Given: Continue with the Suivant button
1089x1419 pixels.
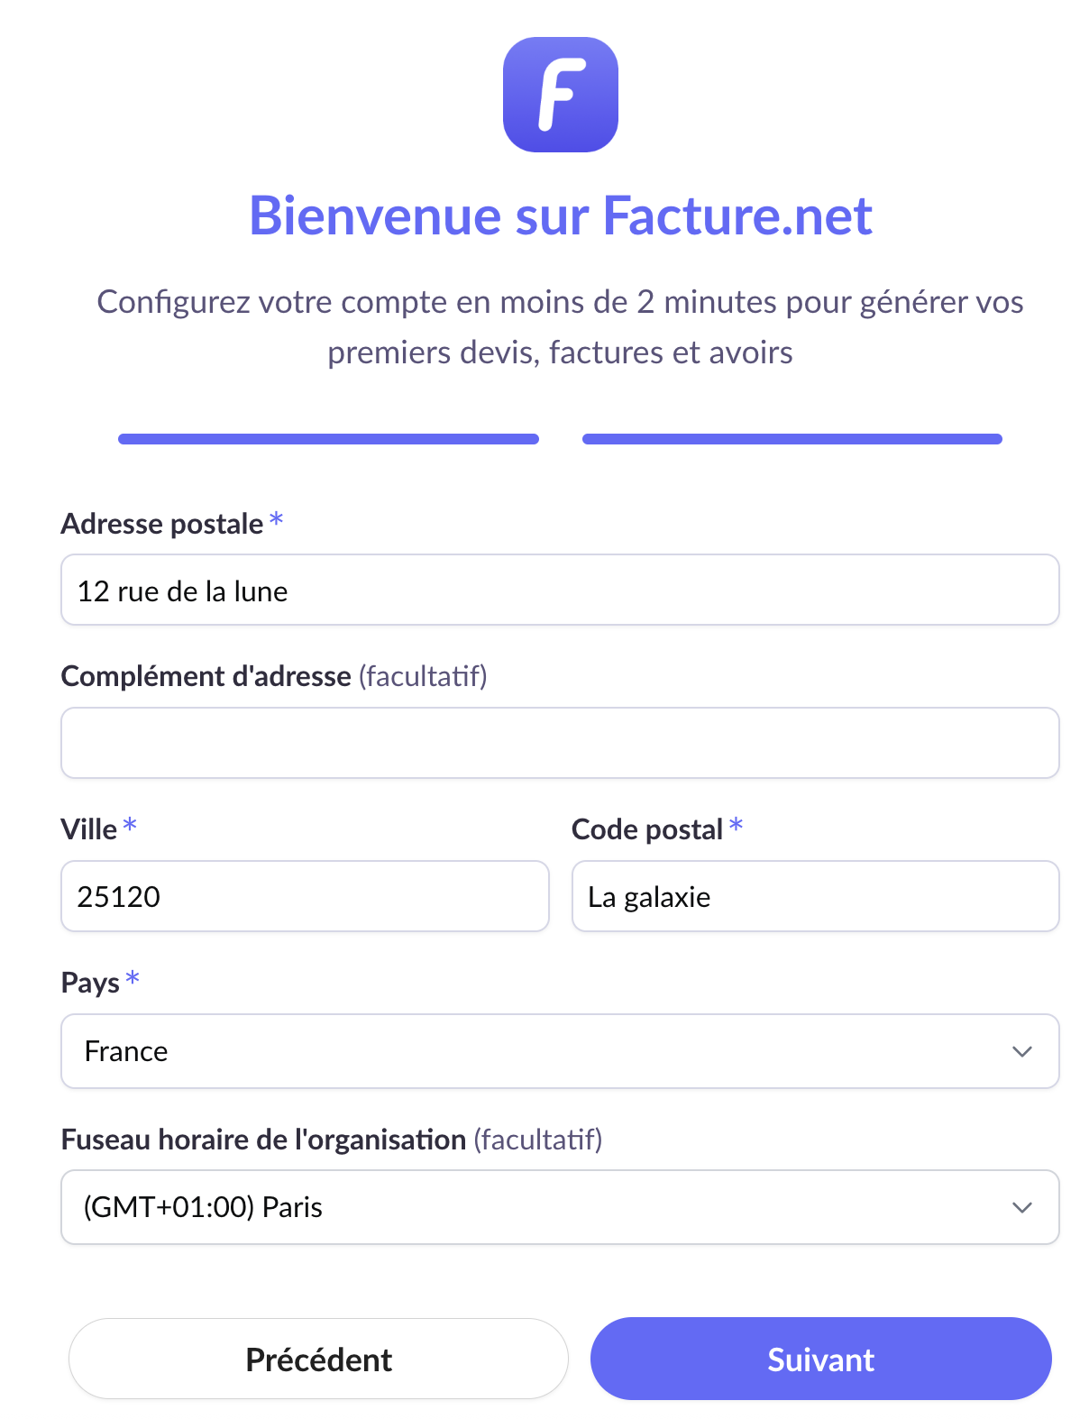Looking at the screenshot, I should coord(820,1359).
